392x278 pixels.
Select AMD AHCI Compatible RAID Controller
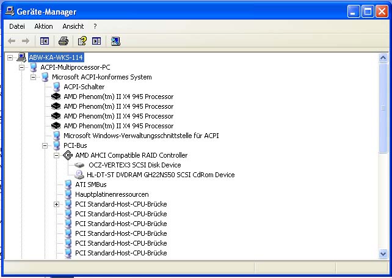click(x=131, y=155)
